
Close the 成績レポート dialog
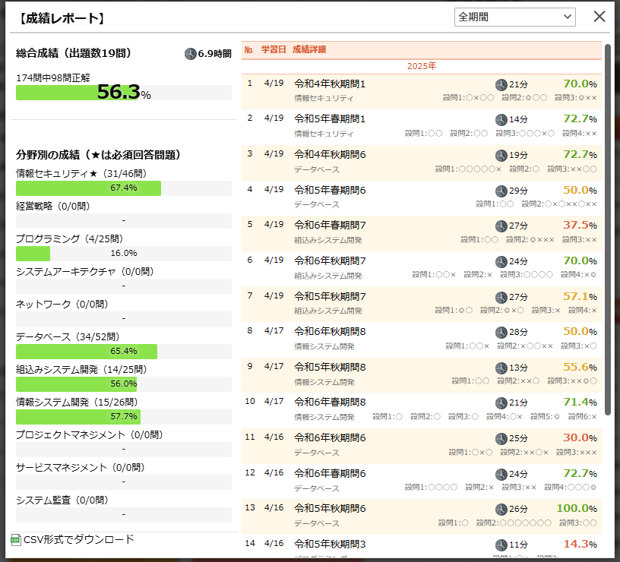tap(599, 17)
